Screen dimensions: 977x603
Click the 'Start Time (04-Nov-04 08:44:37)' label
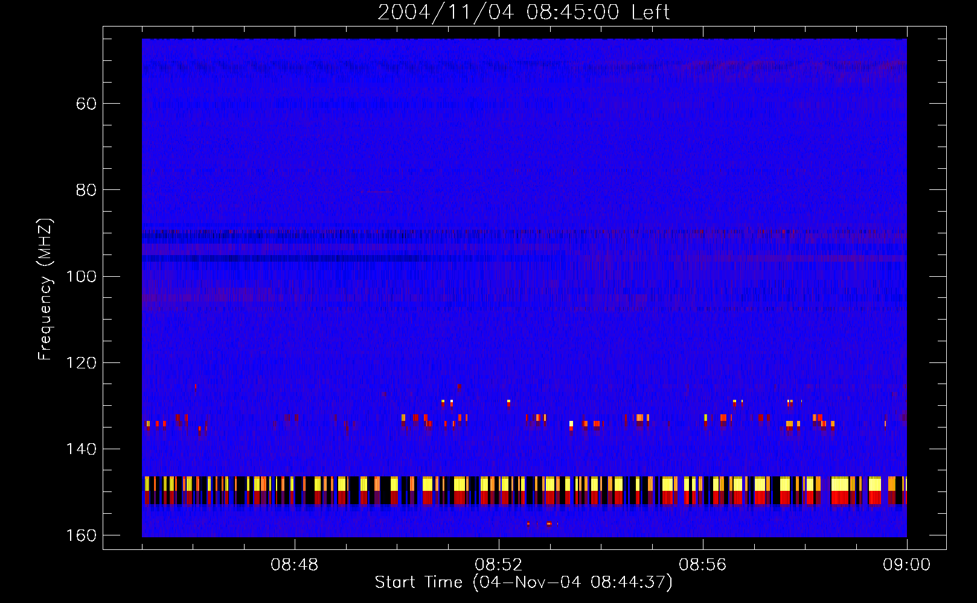[524, 582]
